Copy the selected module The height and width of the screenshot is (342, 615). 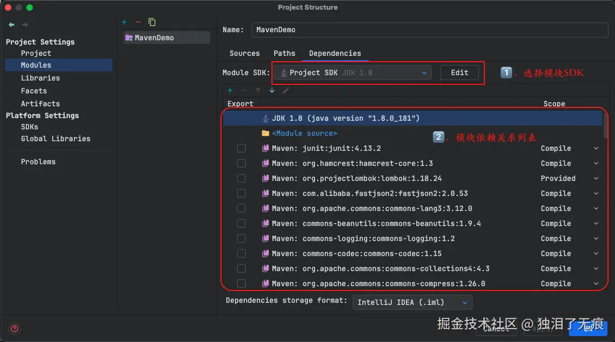coord(152,22)
